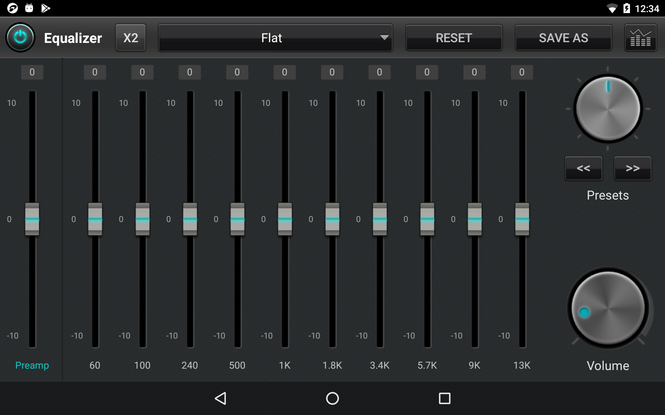Click the 240 Hz band slider handle
Screen dimensions: 665x415
190,219
